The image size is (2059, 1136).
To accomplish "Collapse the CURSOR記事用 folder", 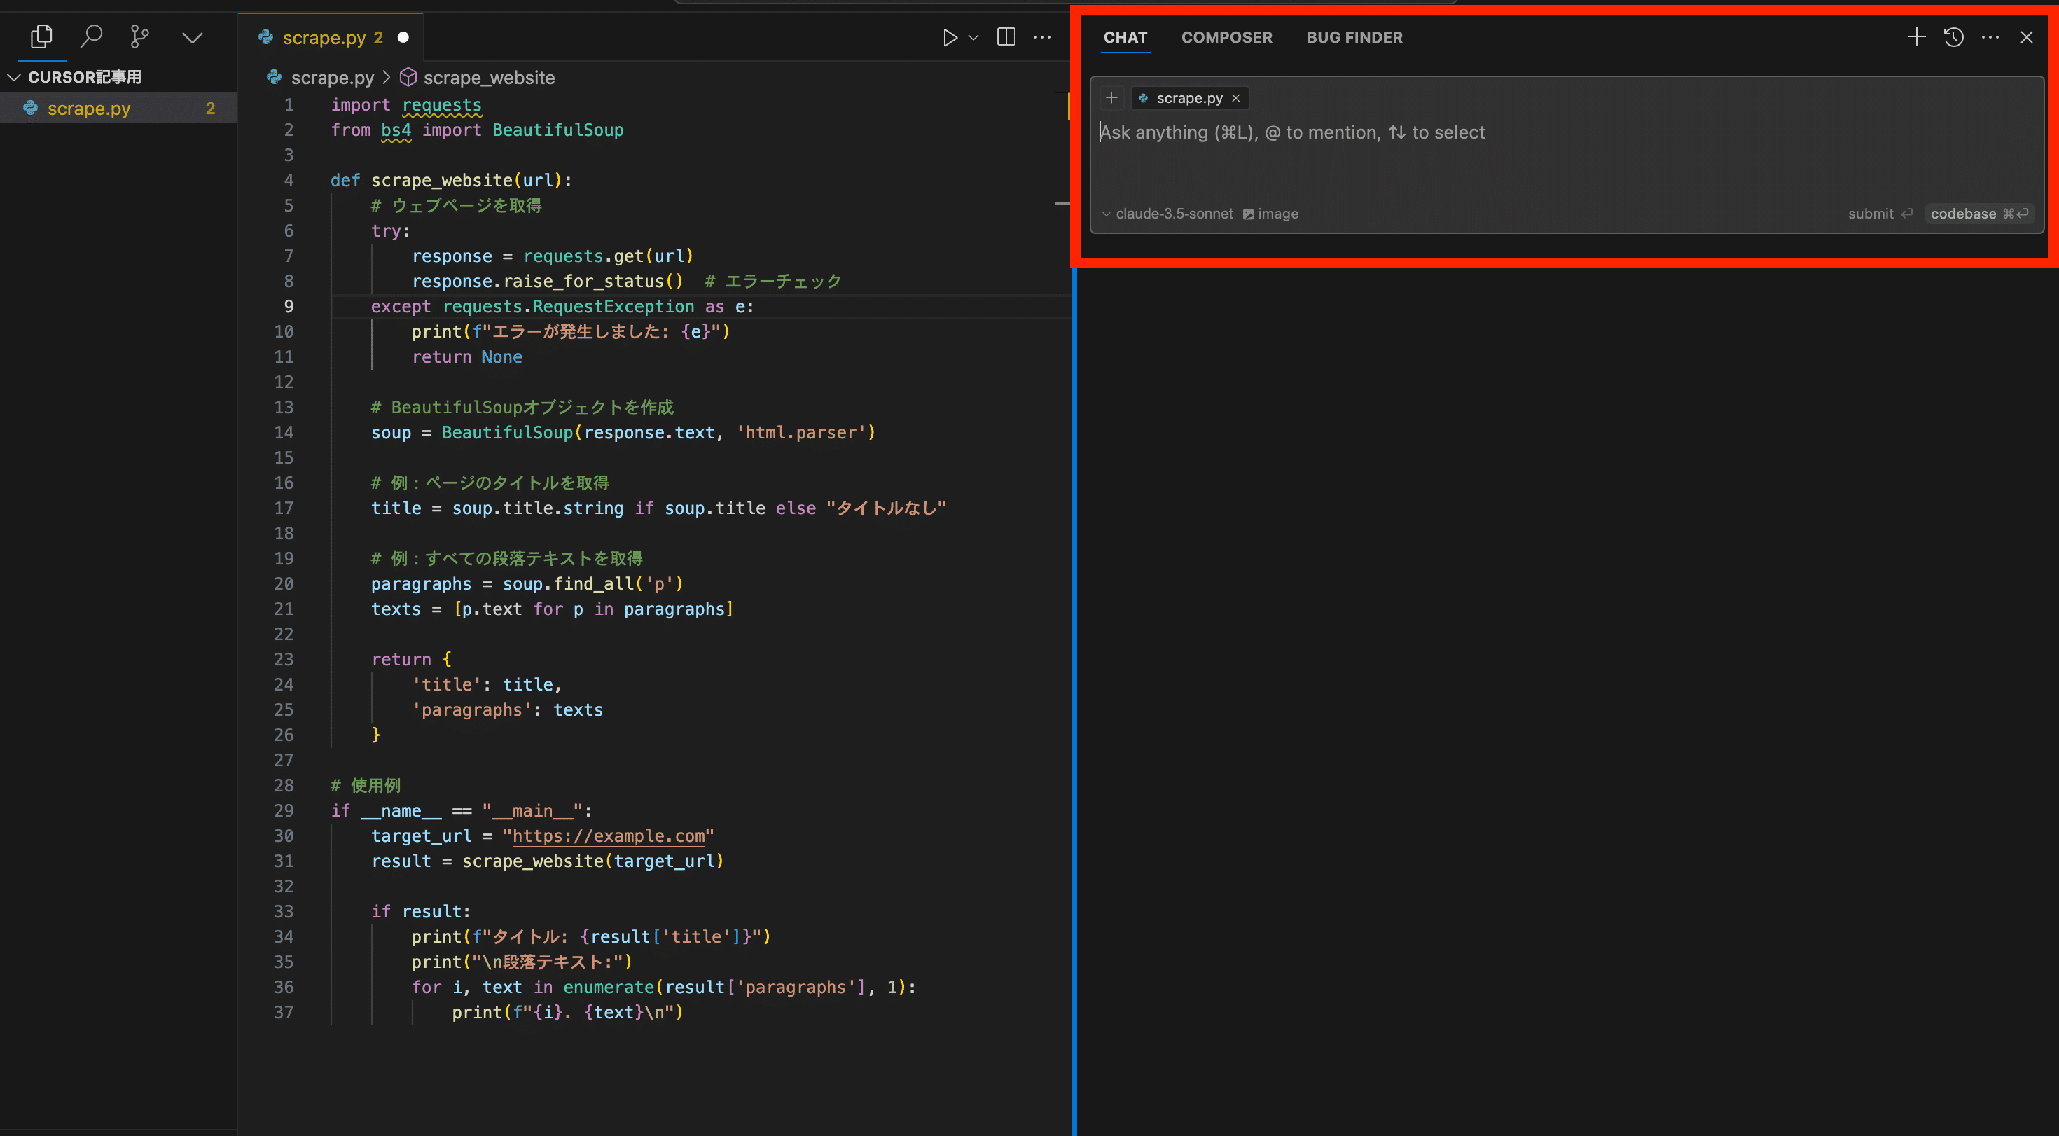I will tap(15, 78).
